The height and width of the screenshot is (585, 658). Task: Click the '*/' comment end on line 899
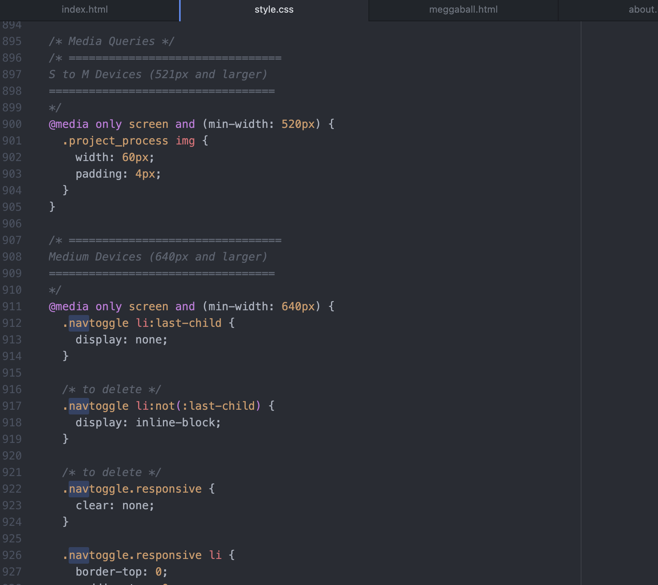click(55, 108)
